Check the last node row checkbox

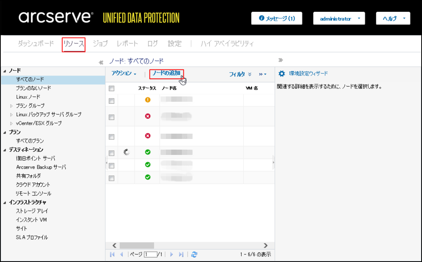(x=111, y=178)
